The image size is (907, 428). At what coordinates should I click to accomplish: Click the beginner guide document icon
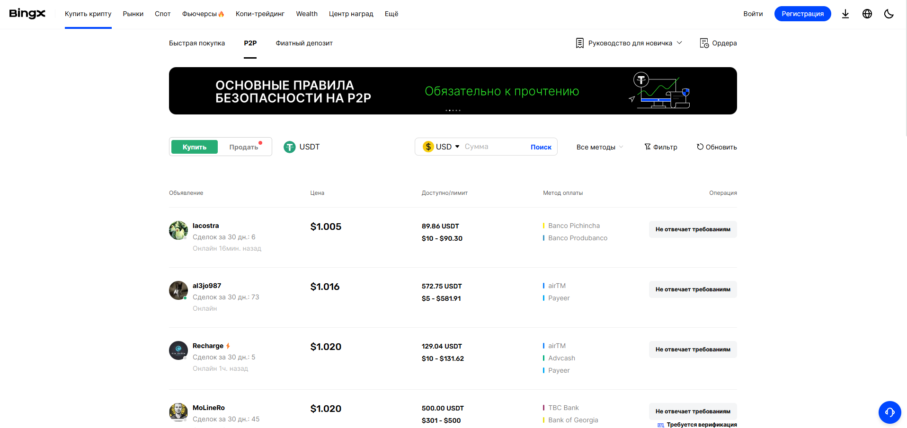click(580, 43)
